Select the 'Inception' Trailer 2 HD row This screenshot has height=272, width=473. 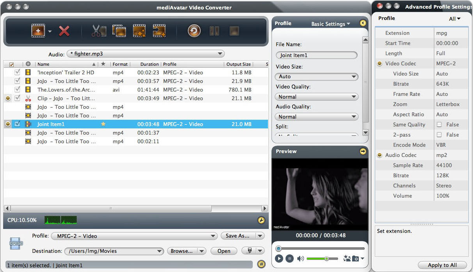coord(136,72)
